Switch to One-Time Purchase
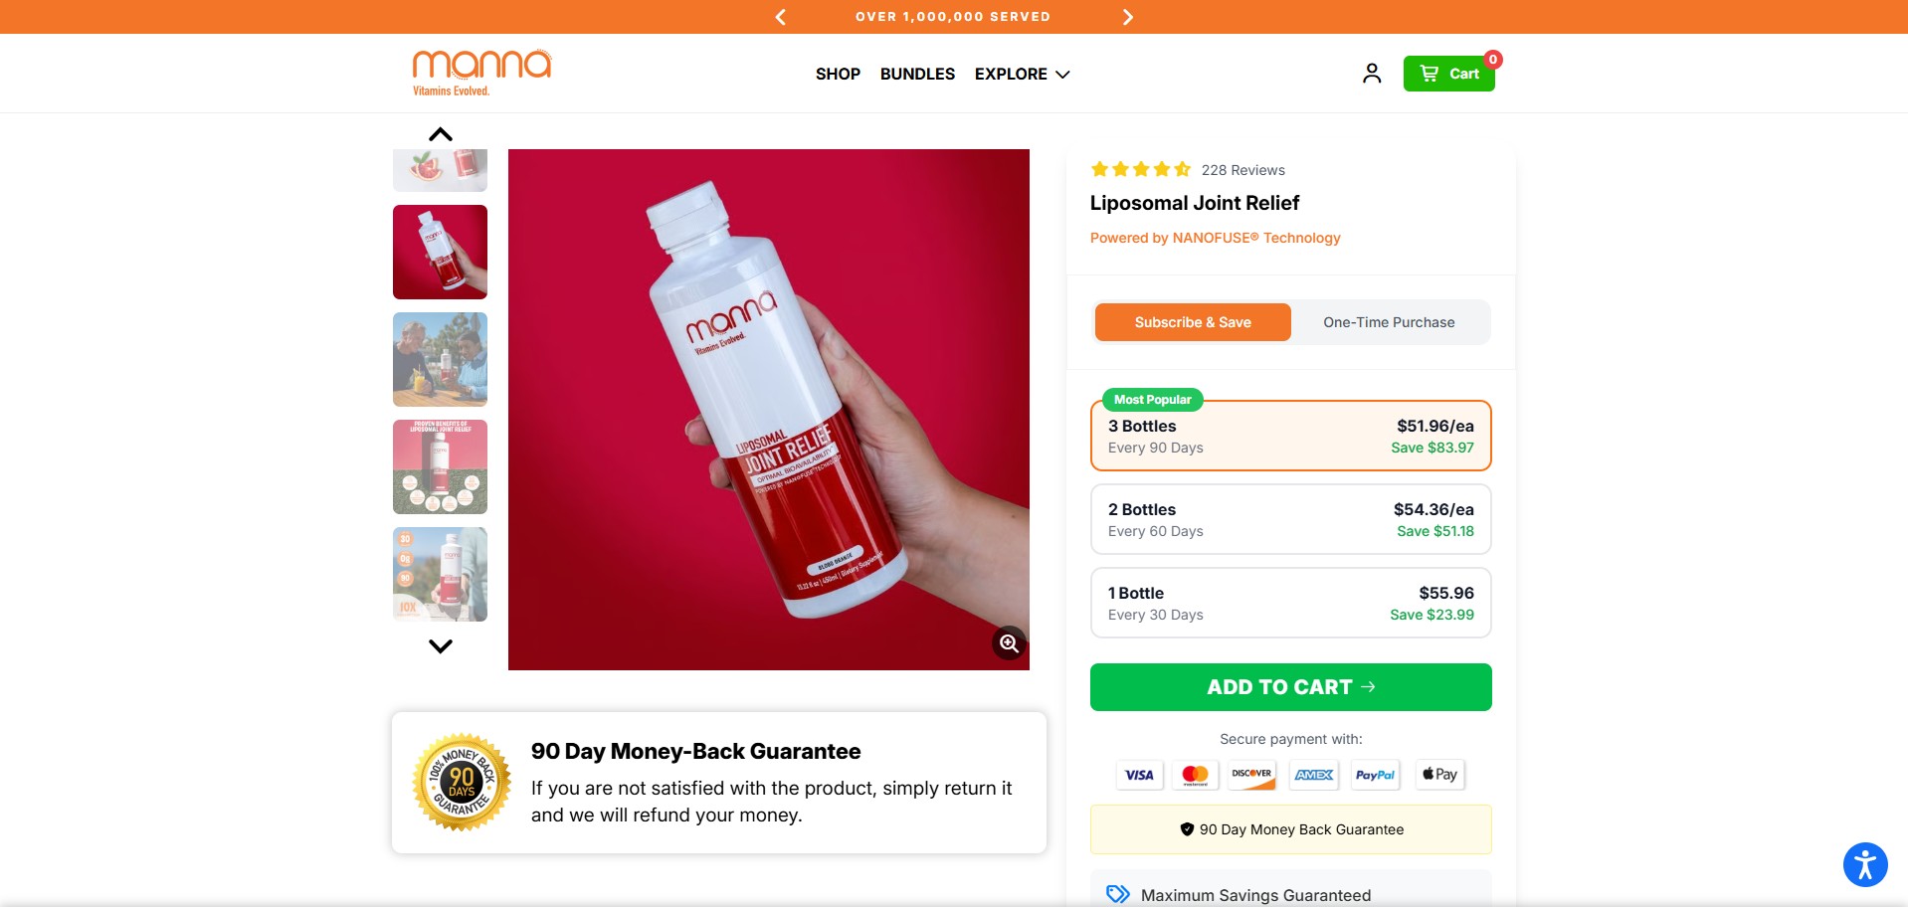1908x907 pixels. coord(1389,322)
